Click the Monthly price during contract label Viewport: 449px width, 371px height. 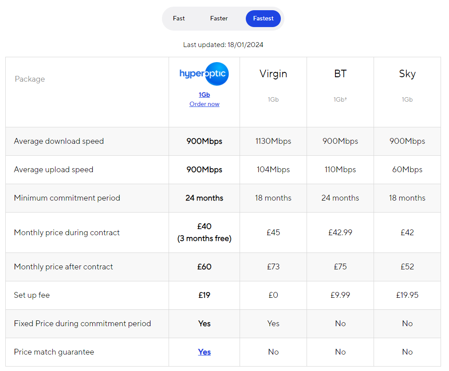(67, 233)
